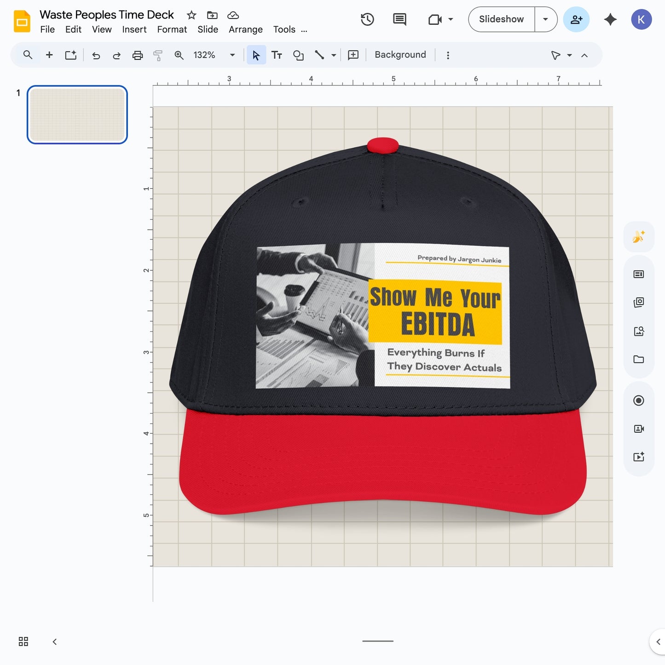Click the zoom magnifier tool

179,56
